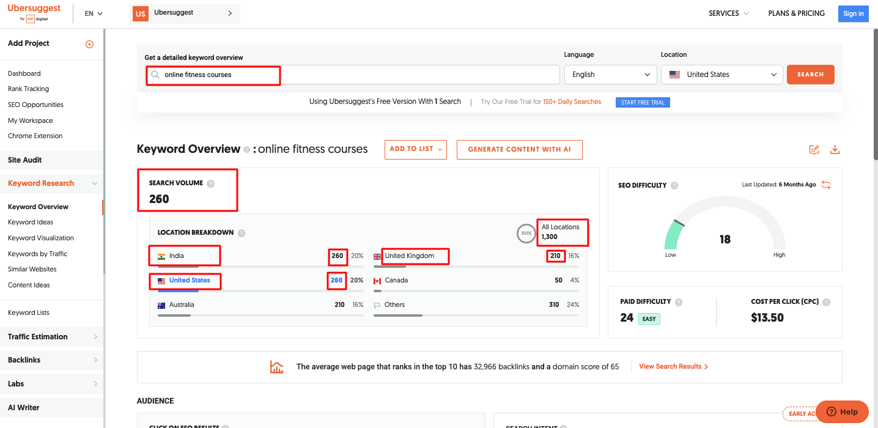The width and height of the screenshot is (878, 428).
Task: Click the India flag icon
Action: 161,256
